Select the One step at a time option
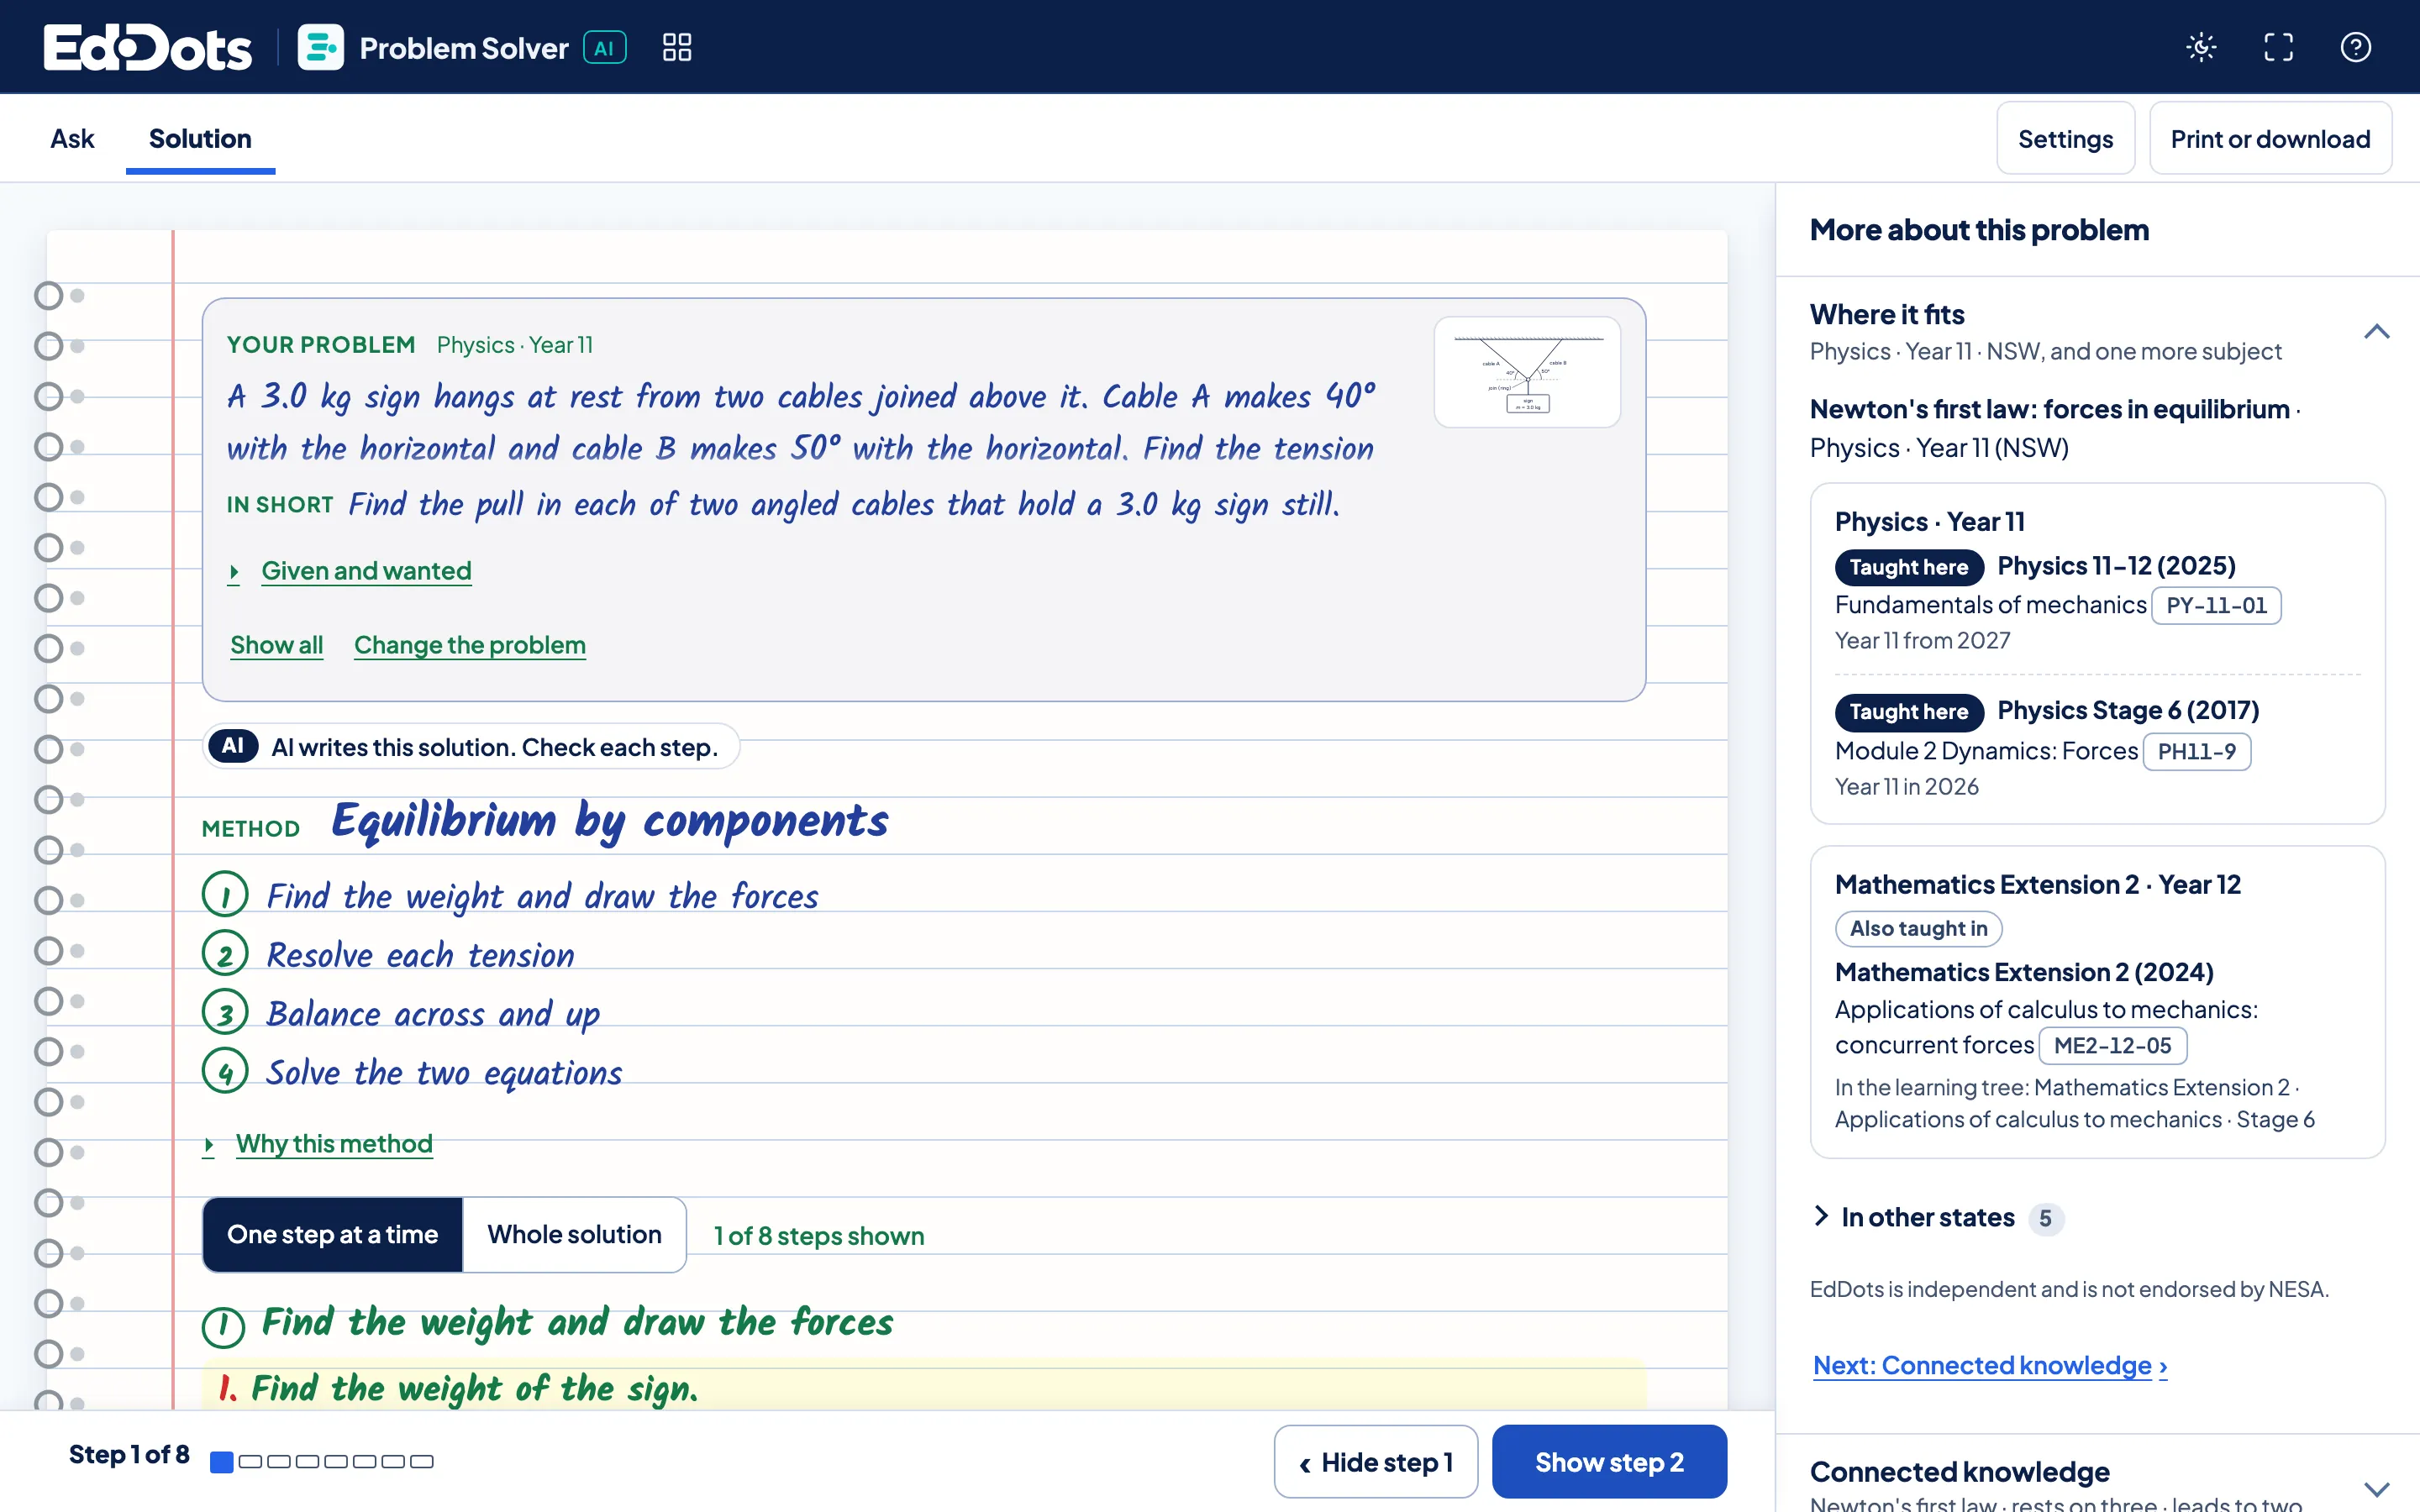This screenshot has width=2420, height=1512. coord(332,1234)
